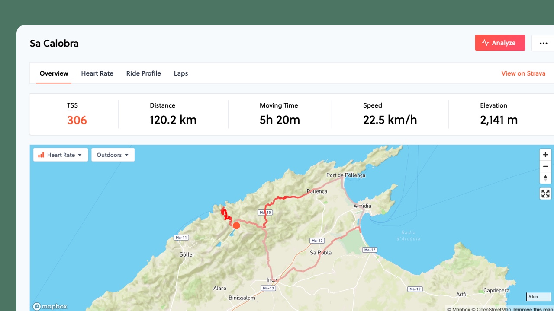Click the 5 km map scale bar
554x311 pixels.
[x=538, y=297]
